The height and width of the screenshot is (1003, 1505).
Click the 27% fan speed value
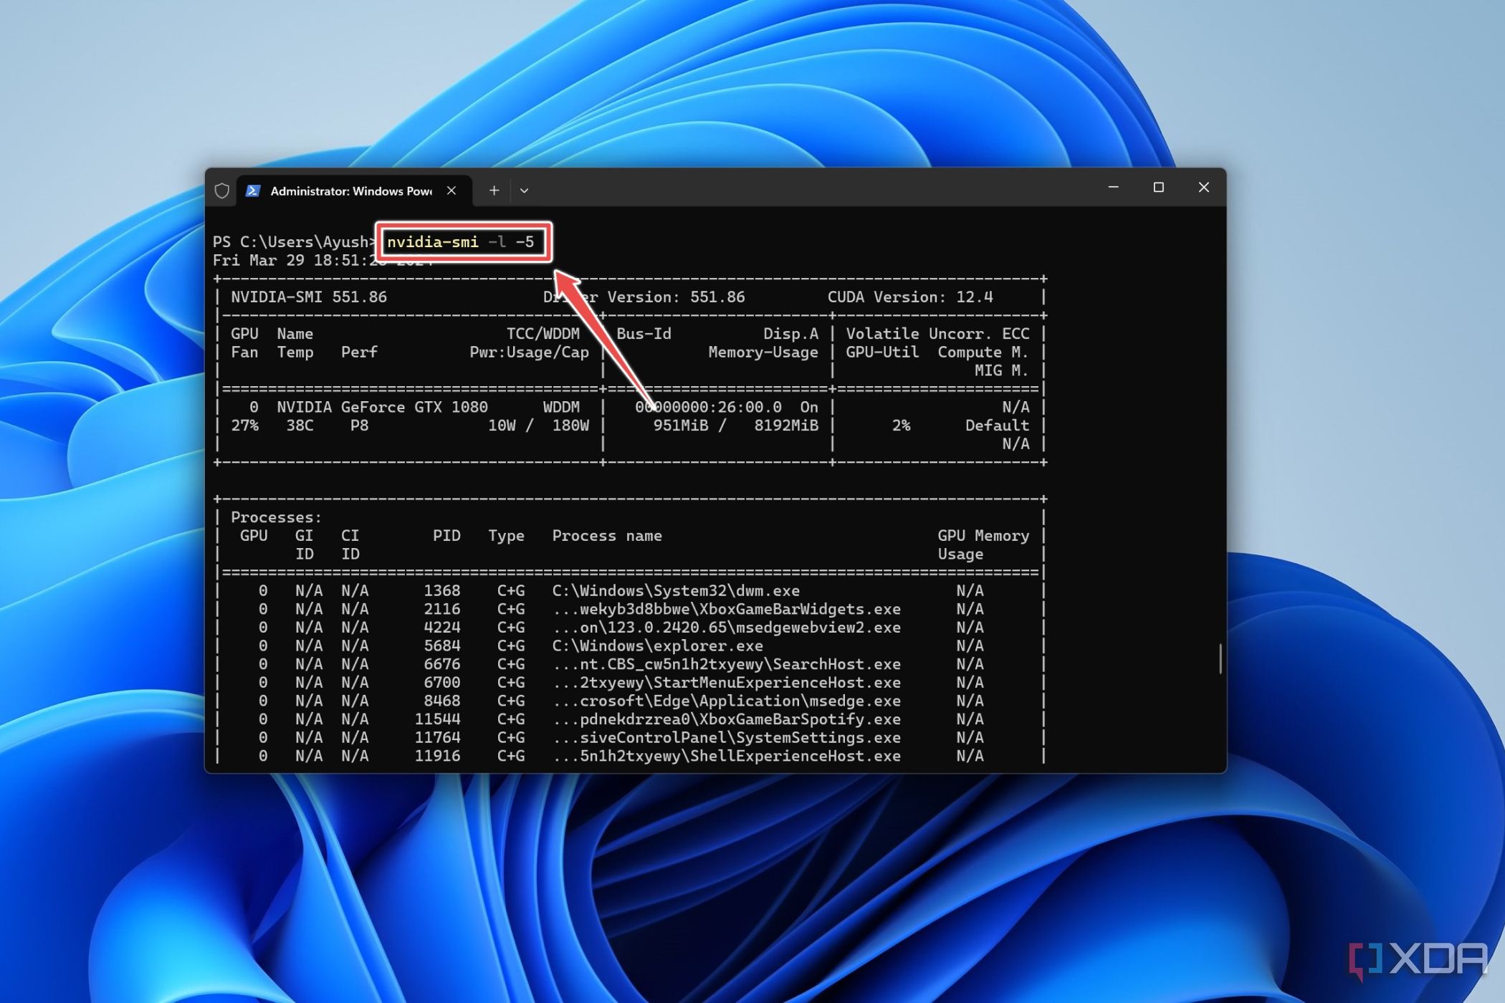coord(244,426)
